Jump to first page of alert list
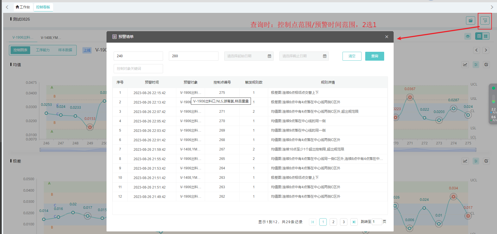 point(313,222)
